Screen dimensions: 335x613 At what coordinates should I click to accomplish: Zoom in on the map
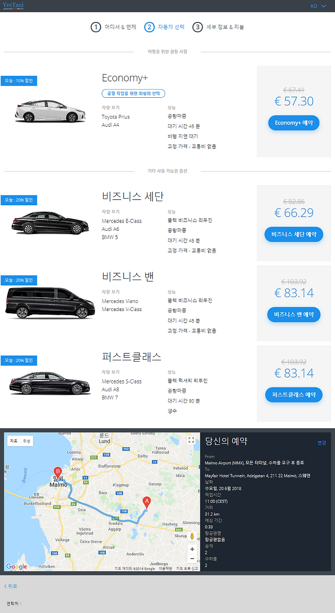(192, 549)
